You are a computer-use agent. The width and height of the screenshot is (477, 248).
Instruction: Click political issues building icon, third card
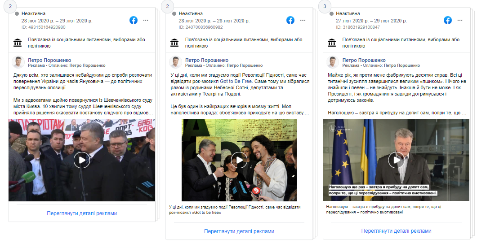point(332,43)
